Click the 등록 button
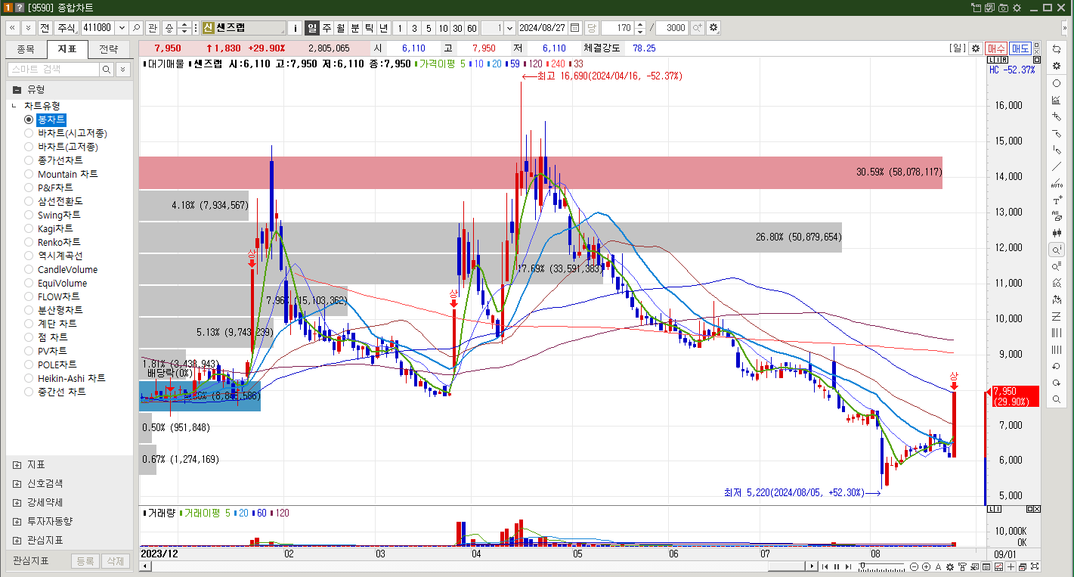The image size is (1074, 577). 85,561
